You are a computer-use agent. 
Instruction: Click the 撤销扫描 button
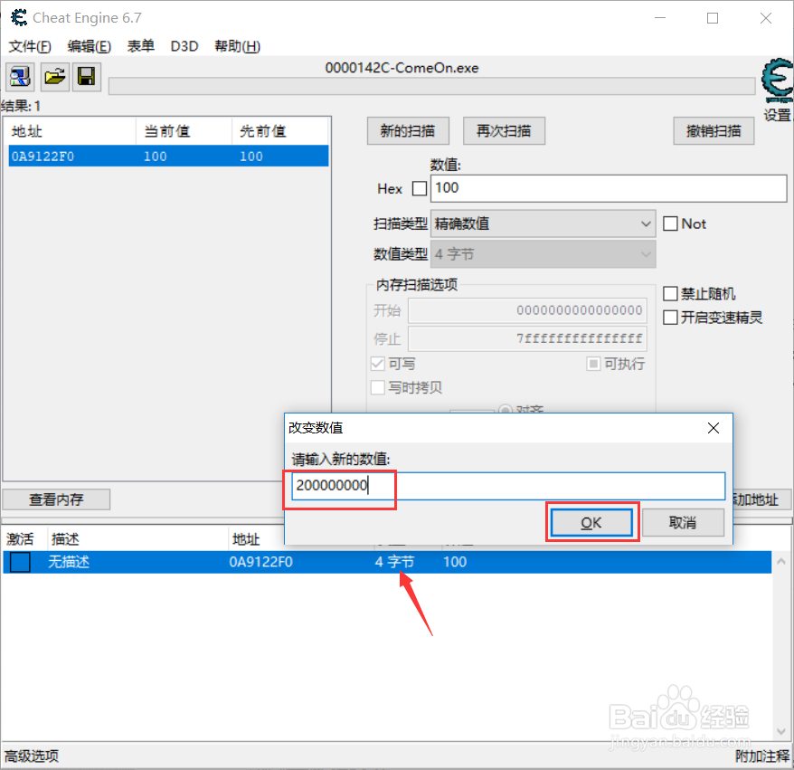pyautogui.click(x=714, y=131)
